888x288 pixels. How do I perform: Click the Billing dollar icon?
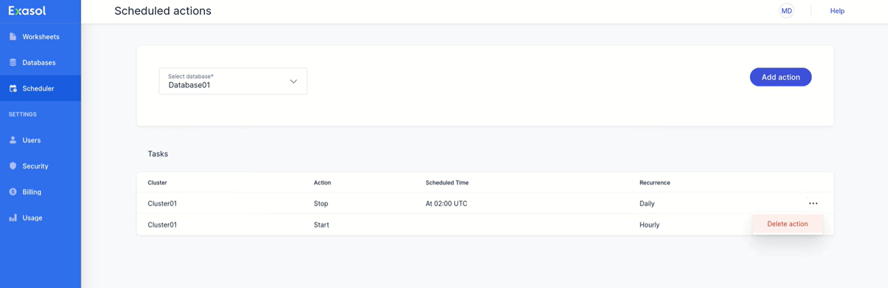click(13, 192)
